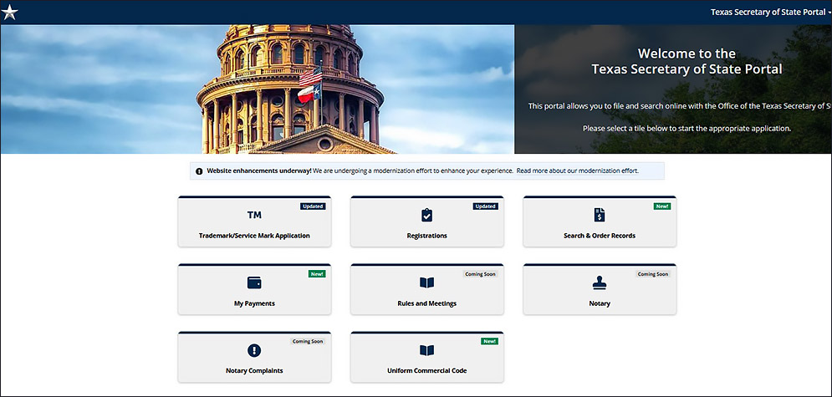
Task: Click the My Payments wallet icon
Action: point(254,282)
